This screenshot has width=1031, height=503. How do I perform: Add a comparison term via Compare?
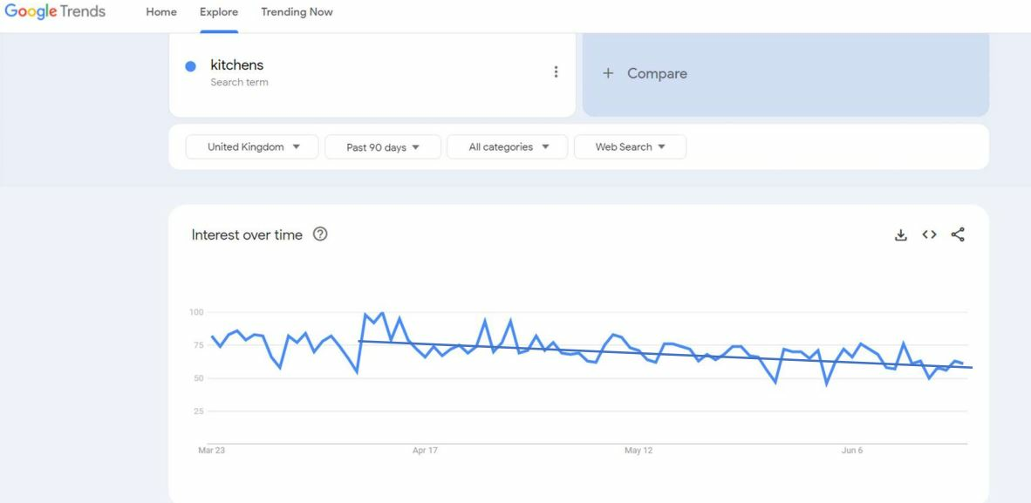[786, 73]
